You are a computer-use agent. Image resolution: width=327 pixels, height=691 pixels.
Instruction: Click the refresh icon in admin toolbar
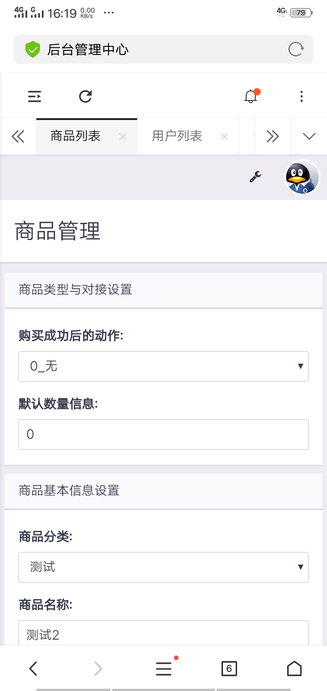(x=85, y=96)
